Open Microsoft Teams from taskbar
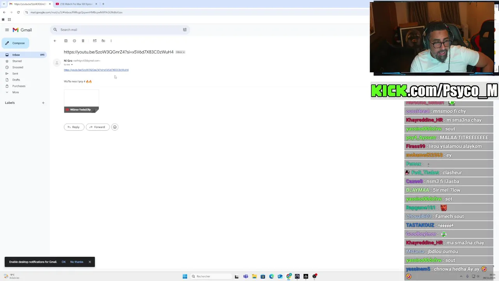Viewport: 499px width, 281px height. pos(246,276)
